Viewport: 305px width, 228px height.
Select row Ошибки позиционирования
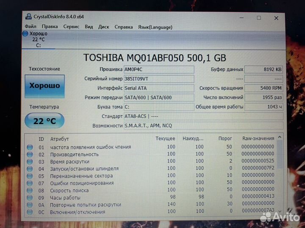[x=151, y=183]
